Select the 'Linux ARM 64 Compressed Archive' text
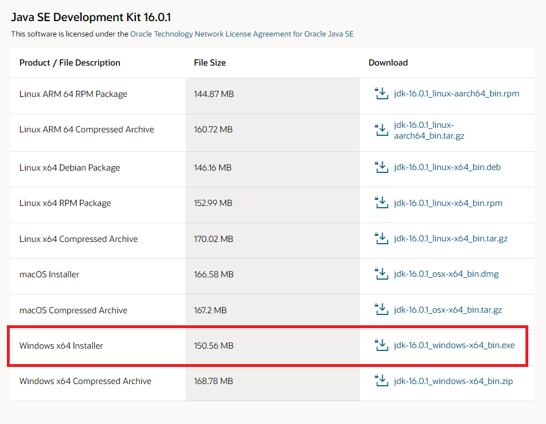Viewport: 546px width, 424px height. click(x=87, y=130)
